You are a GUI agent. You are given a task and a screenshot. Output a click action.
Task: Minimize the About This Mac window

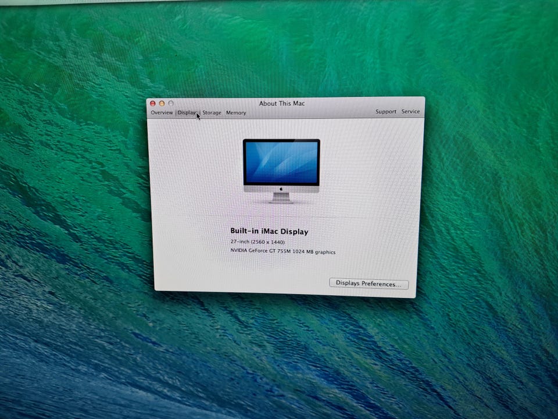point(162,104)
